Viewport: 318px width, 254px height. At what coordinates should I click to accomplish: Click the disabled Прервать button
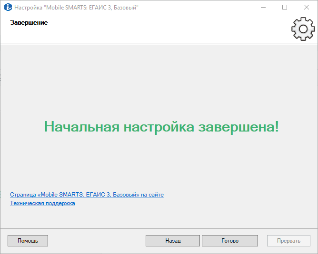click(288, 241)
